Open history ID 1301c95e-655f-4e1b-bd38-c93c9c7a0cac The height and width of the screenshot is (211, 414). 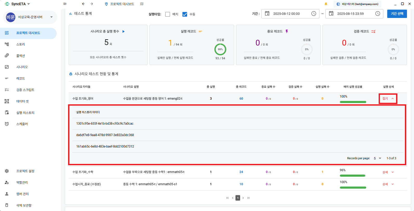105,124
